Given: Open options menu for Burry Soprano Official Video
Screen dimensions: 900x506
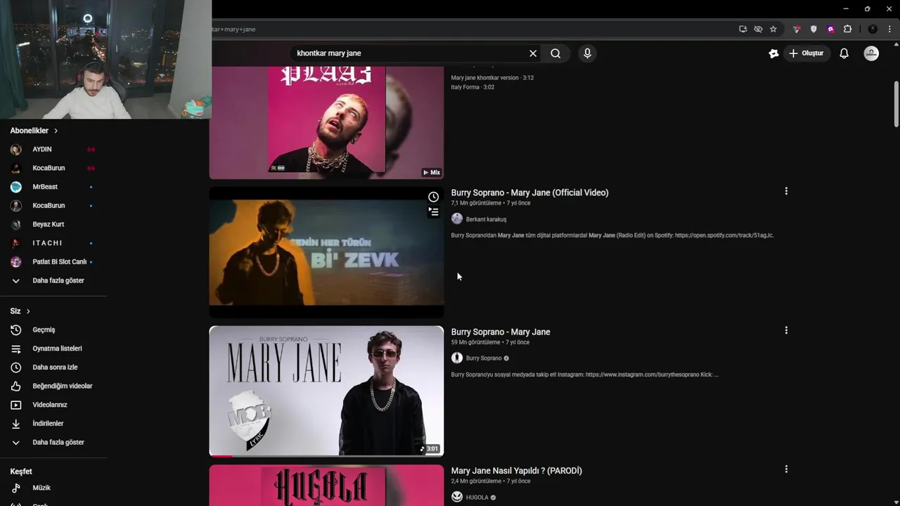Looking at the screenshot, I should [x=786, y=191].
